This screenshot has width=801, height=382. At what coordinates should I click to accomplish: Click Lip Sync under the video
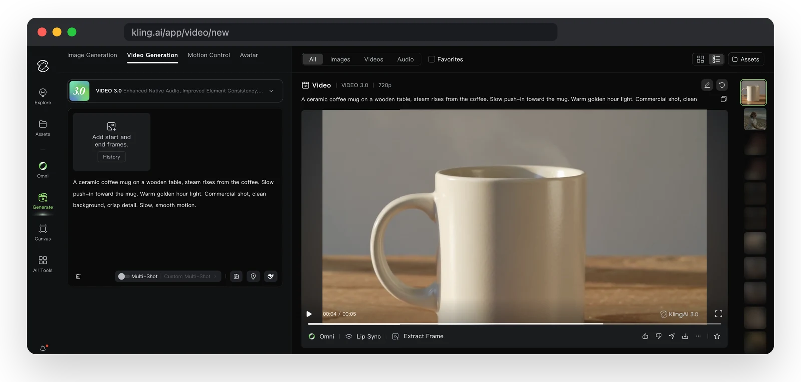point(363,336)
